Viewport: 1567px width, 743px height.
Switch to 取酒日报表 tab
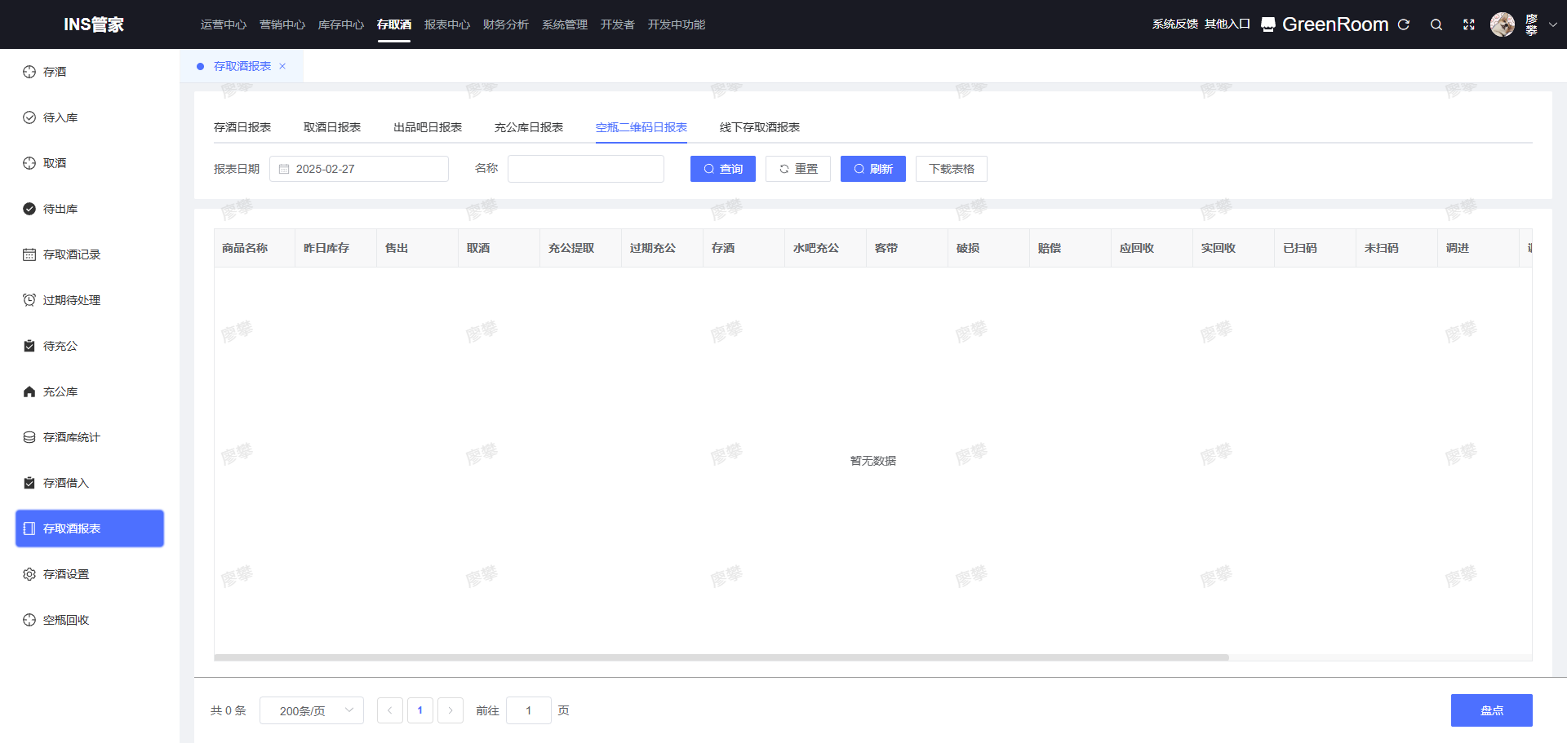coord(332,127)
